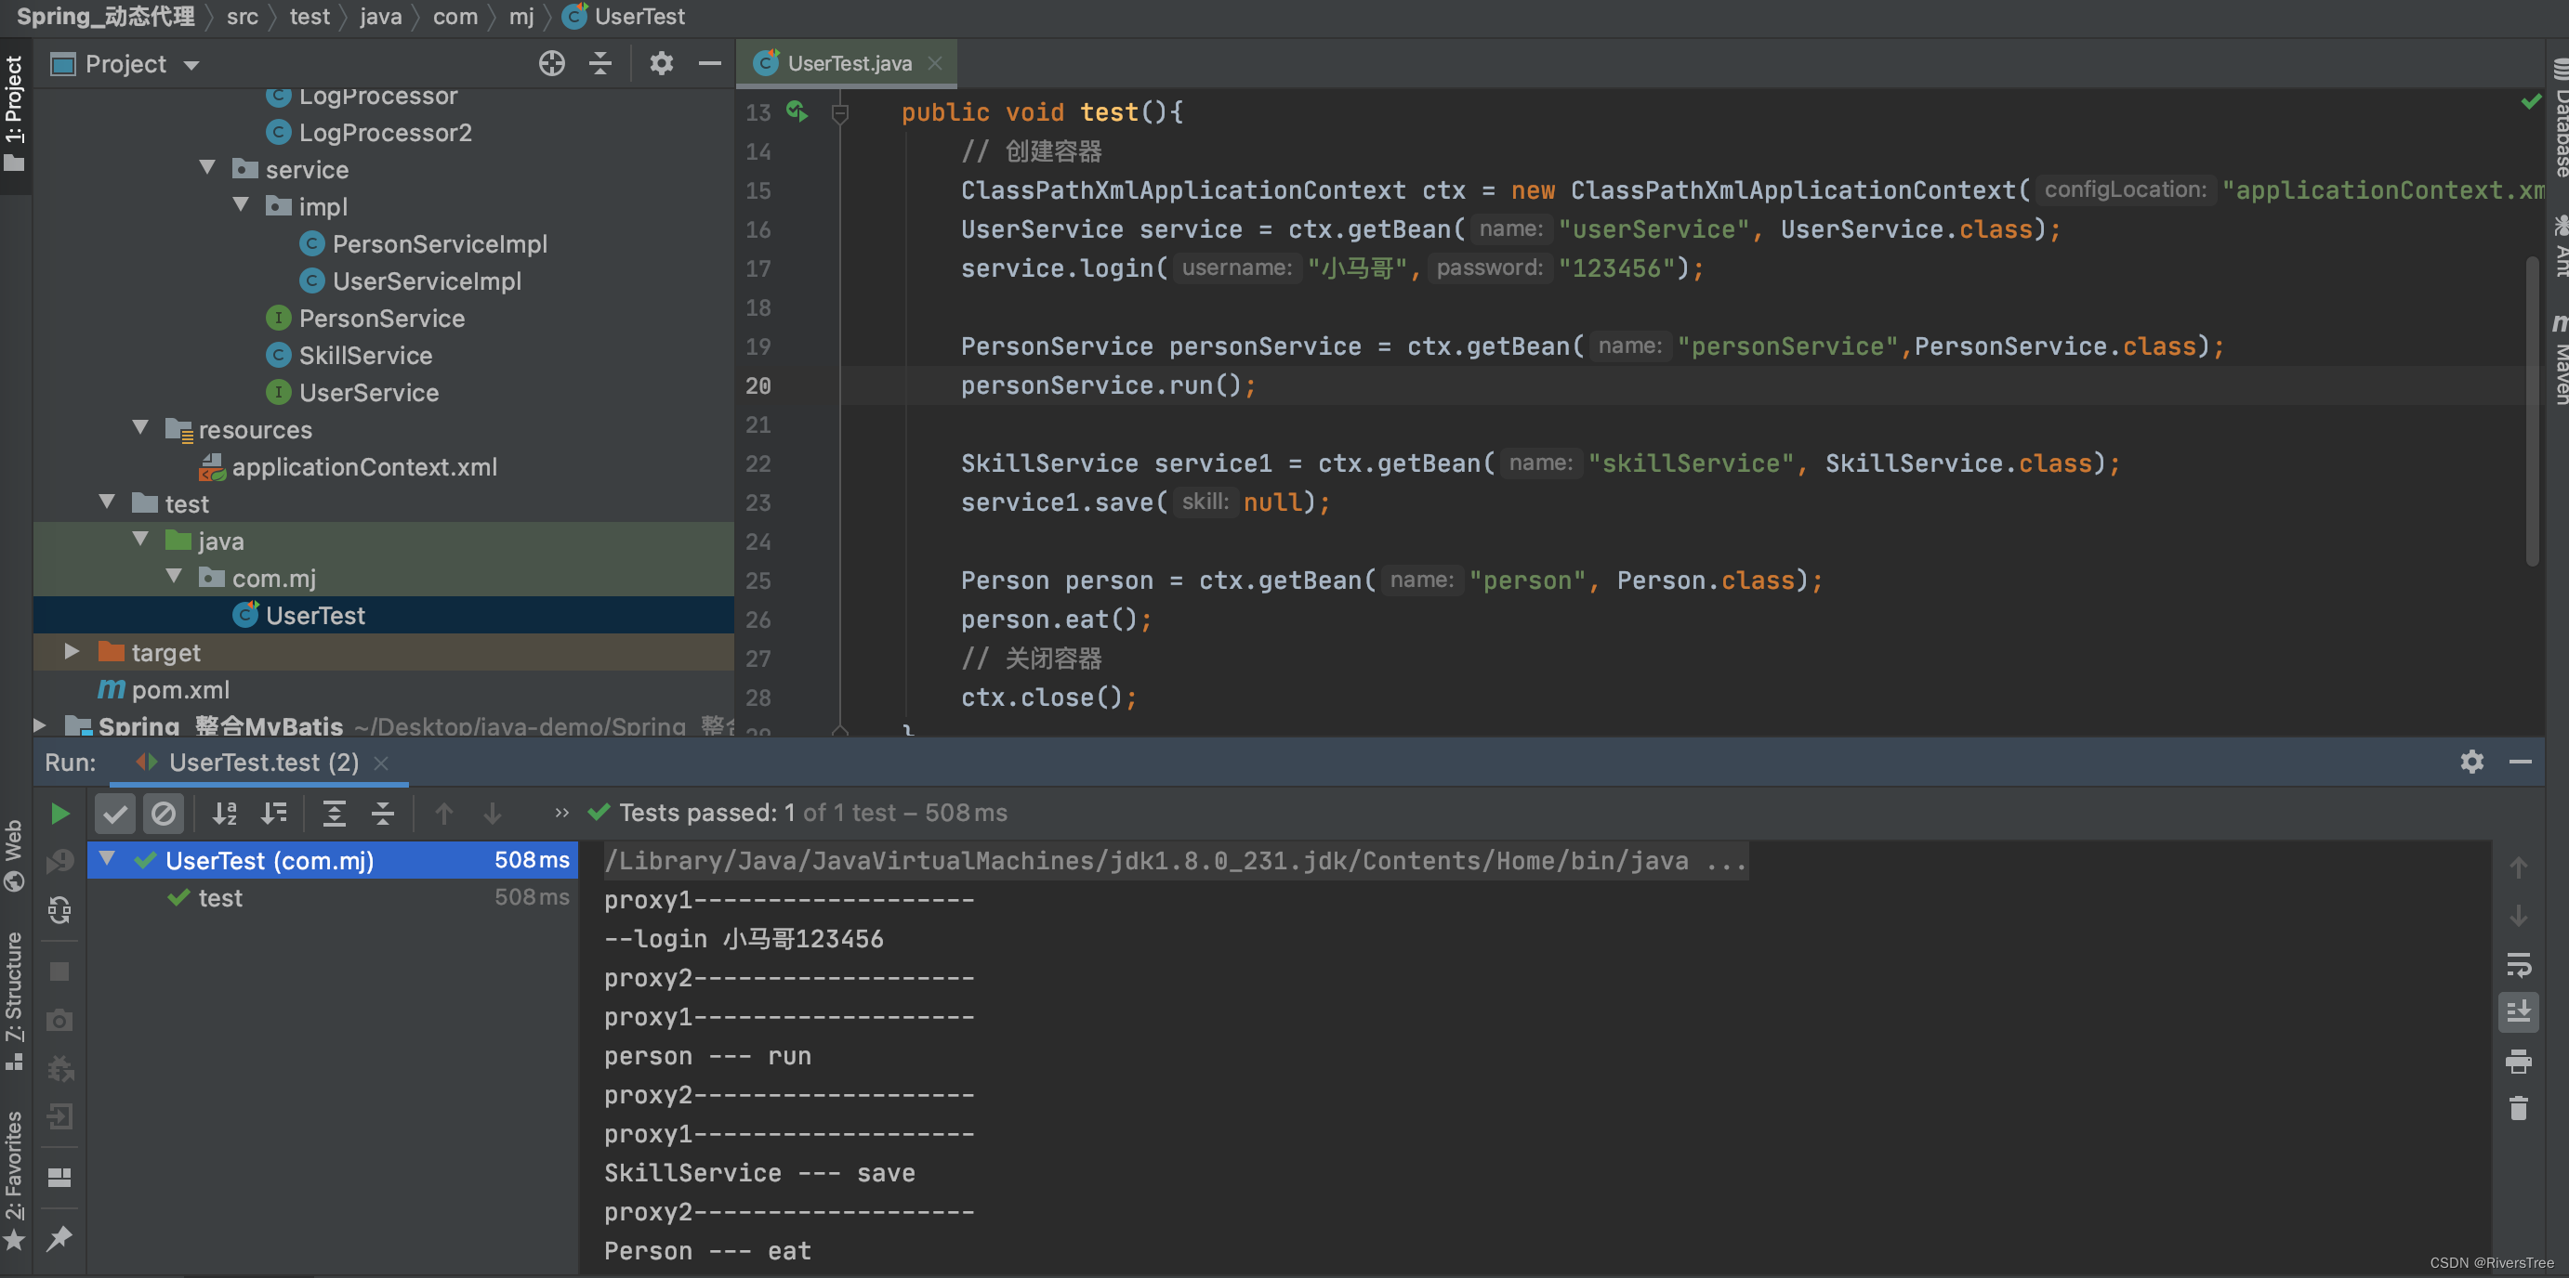The image size is (2569, 1278).
Task: Expand the target folder
Action: (x=71, y=652)
